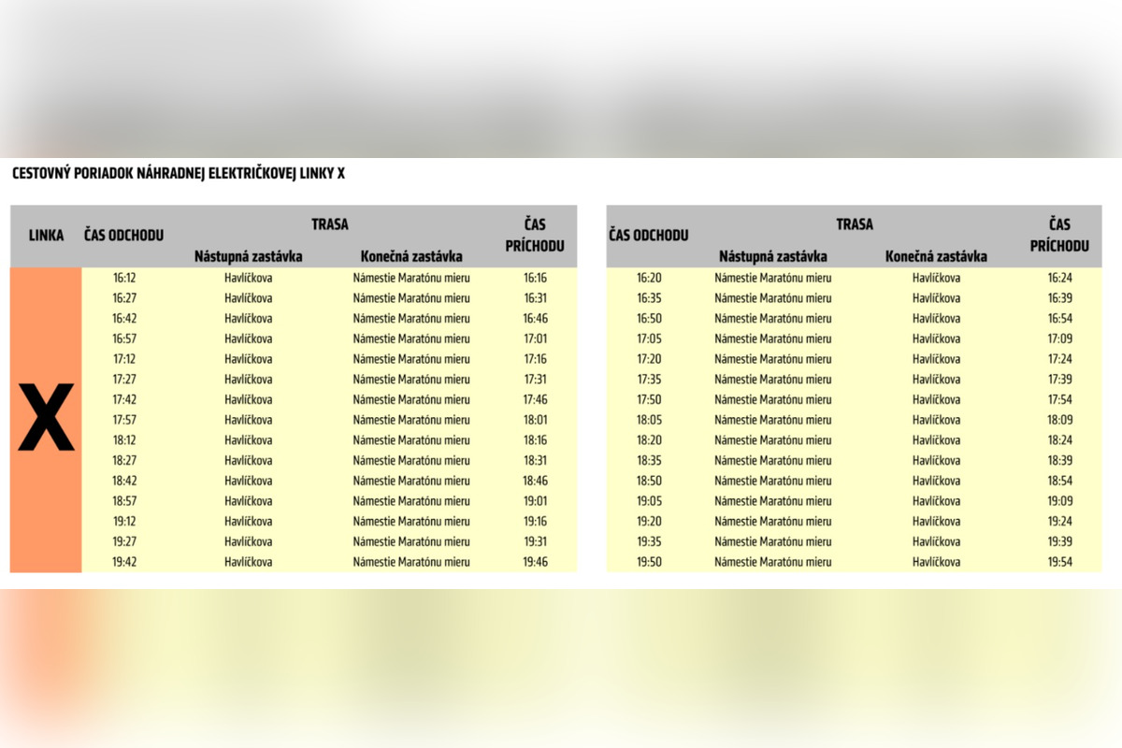Select the timetable title for replacement tram line X

coord(179,174)
